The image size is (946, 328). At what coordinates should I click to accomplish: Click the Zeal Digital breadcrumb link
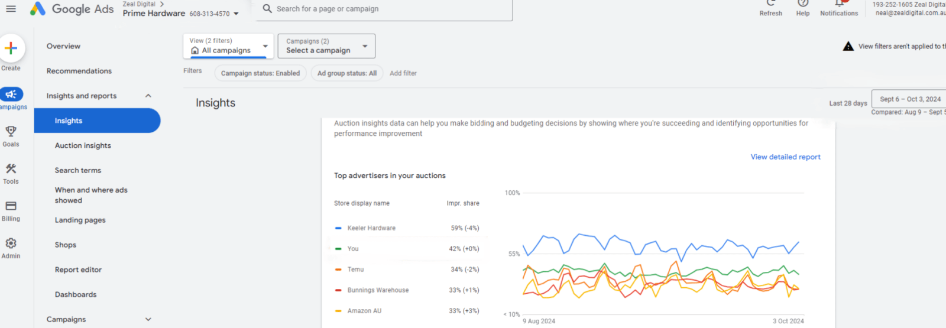point(139,4)
